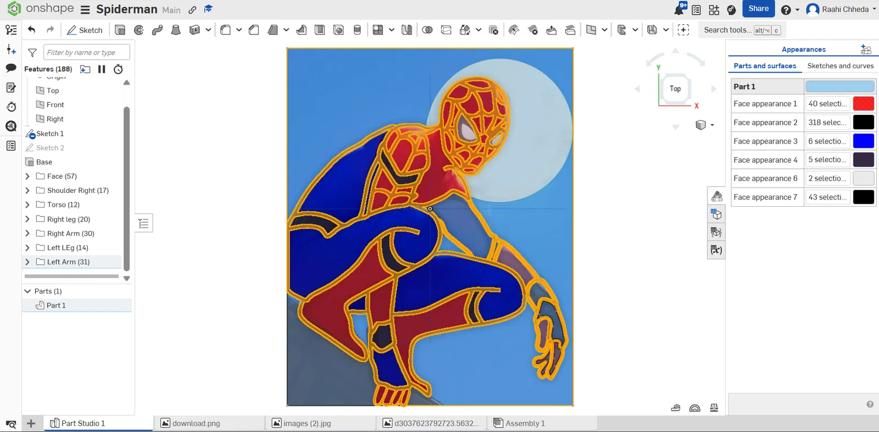879x432 pixels.
Task: Select the Loft tool
Action: tap(176, 30)
